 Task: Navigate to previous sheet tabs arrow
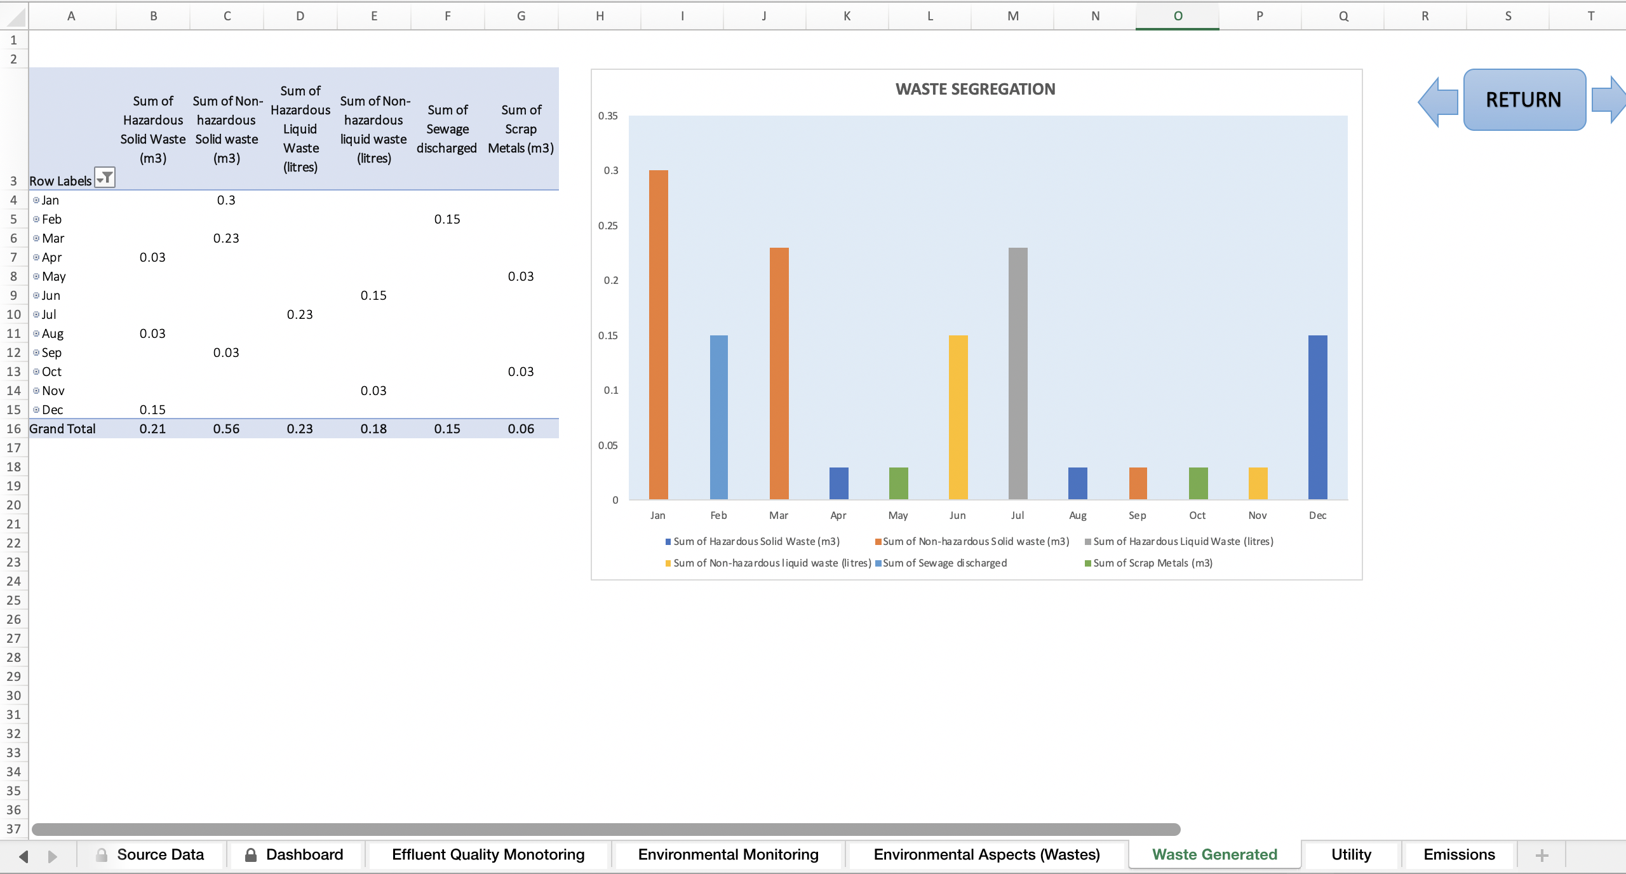24,856
